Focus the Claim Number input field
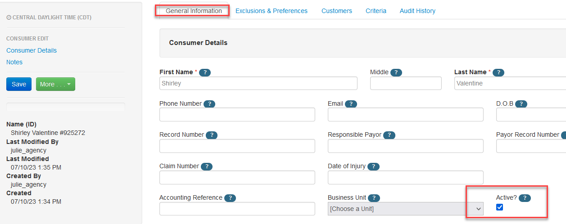 (x=237, y=177)
